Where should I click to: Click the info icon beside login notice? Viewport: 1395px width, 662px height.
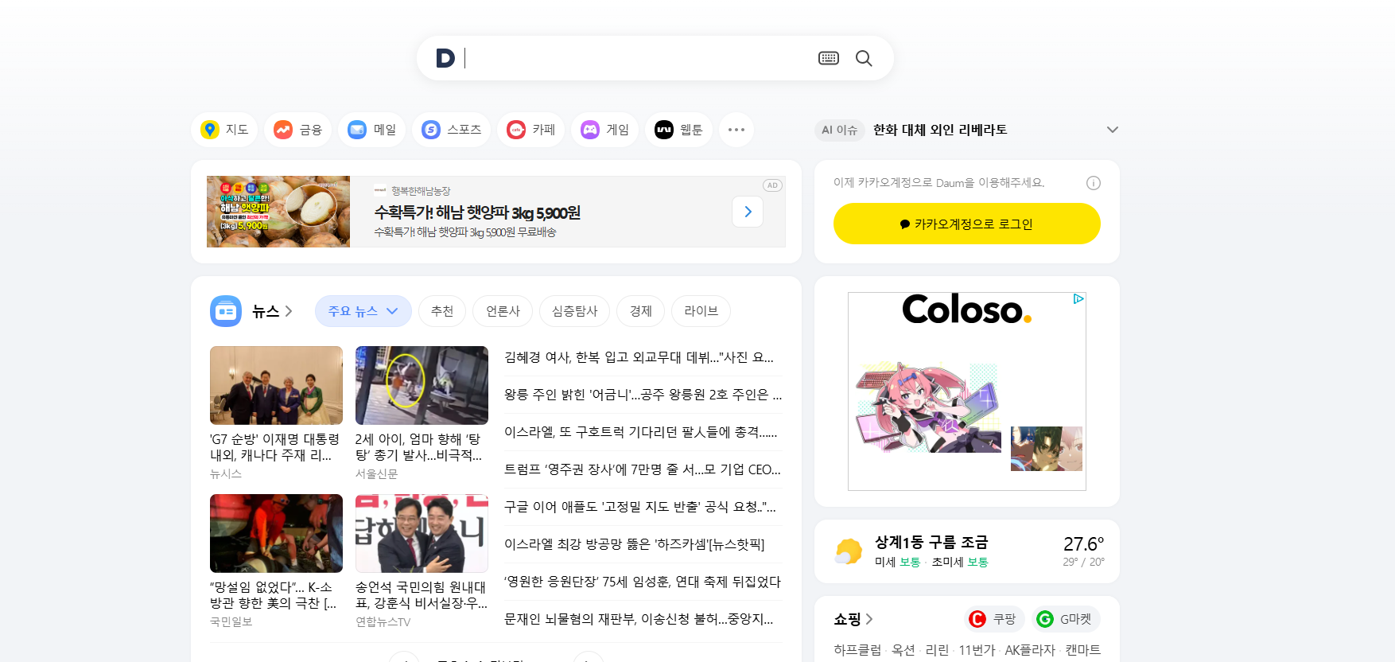[1094, 183]
